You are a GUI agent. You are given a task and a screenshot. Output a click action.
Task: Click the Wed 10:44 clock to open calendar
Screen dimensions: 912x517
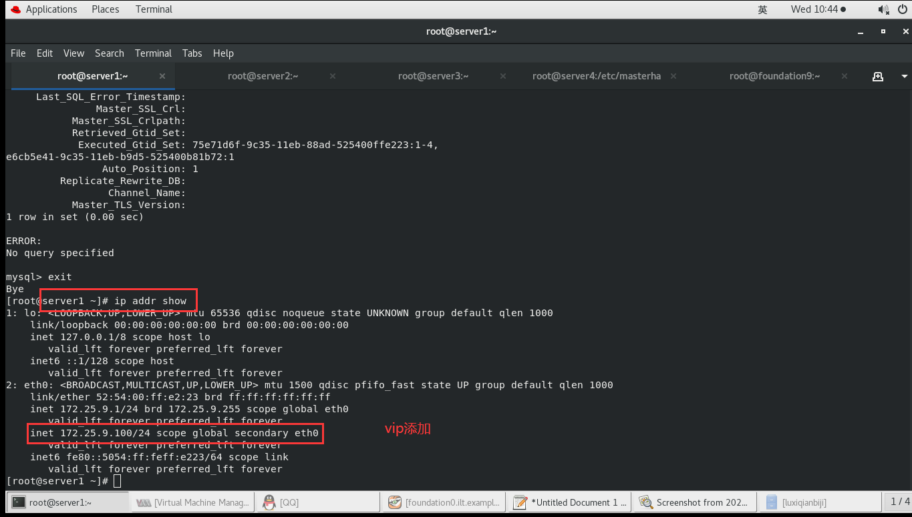(828, 9)
